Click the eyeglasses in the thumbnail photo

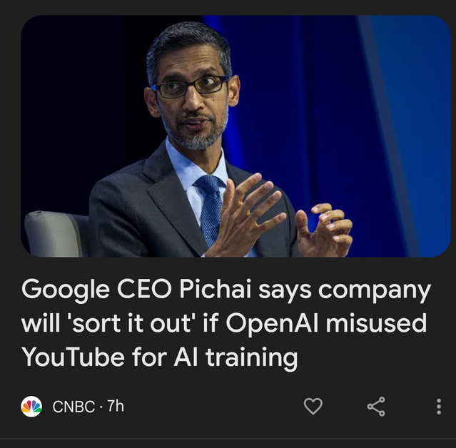point(191,86)
